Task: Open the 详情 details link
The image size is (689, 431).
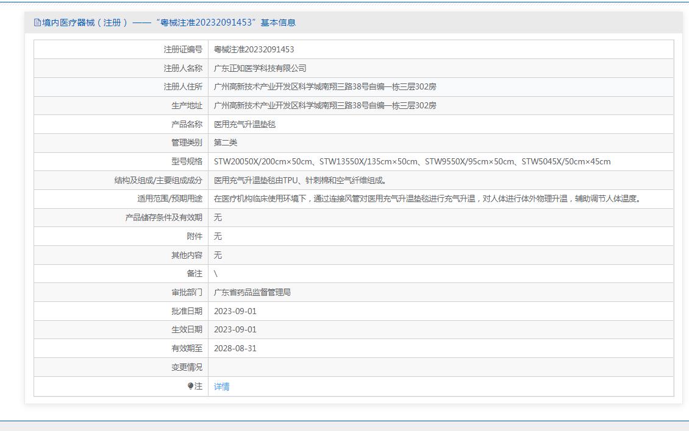Action: tap(221, 387)
